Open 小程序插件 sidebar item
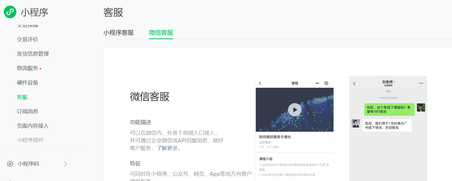This screenshot has width=452, height=181. [x=30, y=140]
